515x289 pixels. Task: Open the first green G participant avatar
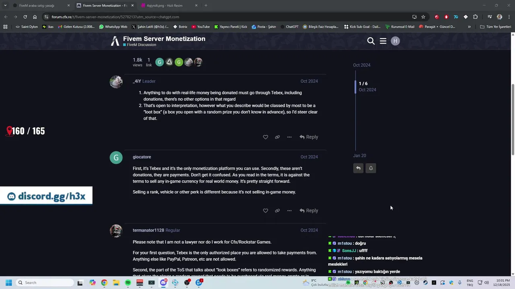[160, 62]
